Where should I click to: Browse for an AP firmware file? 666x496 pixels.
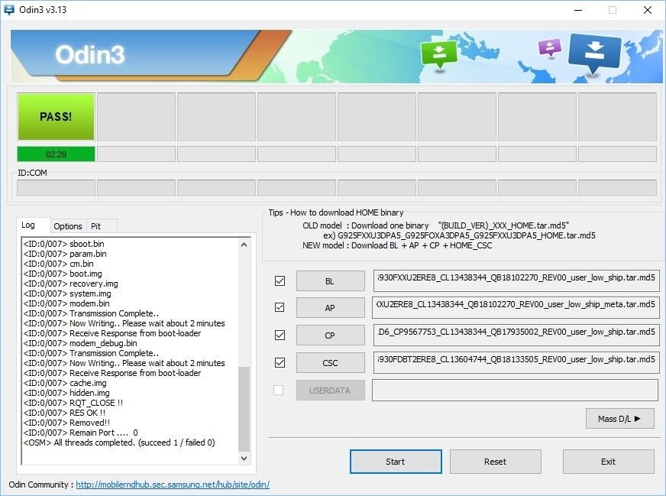331,308
